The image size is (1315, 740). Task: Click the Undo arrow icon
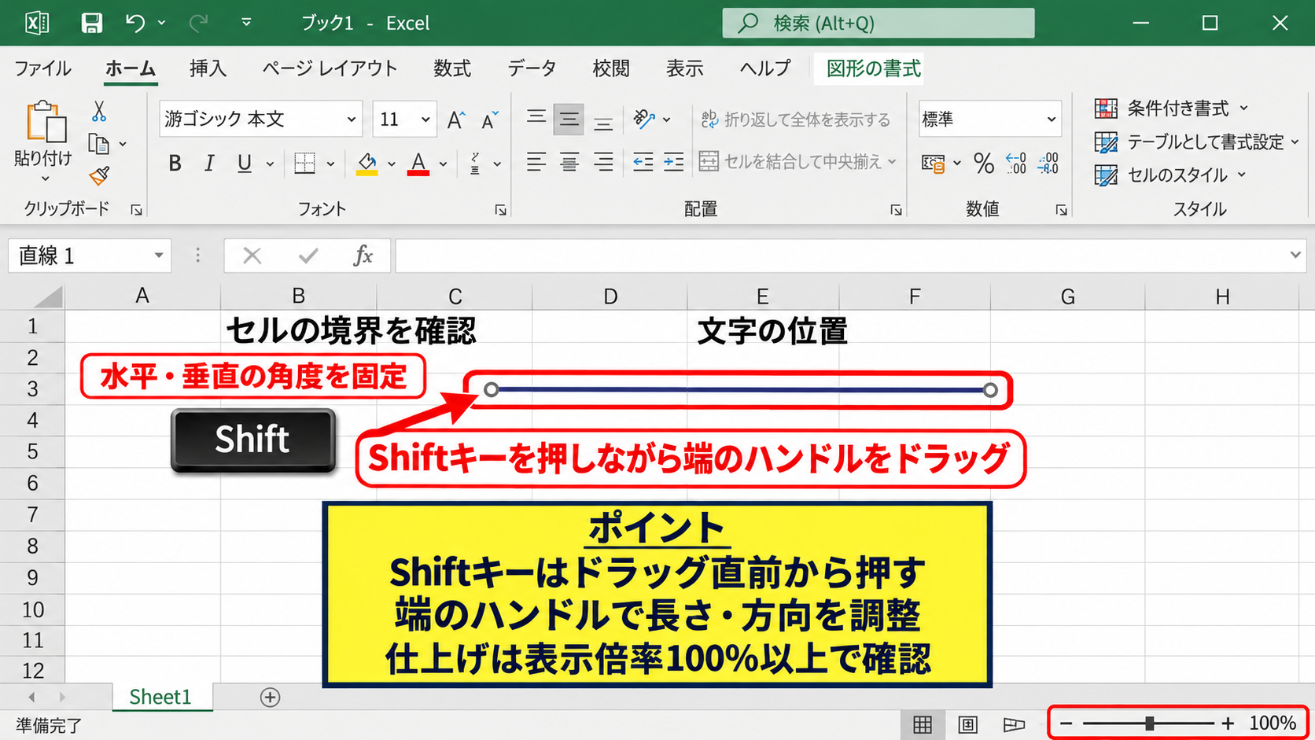[135, 23]
